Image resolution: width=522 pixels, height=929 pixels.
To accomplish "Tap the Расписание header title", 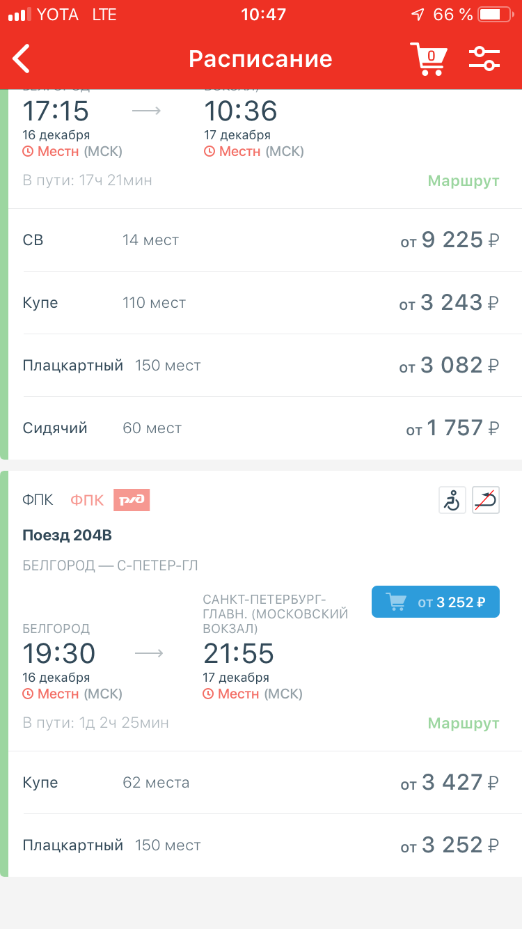I will pyautogui.click(x=260, y=58).
